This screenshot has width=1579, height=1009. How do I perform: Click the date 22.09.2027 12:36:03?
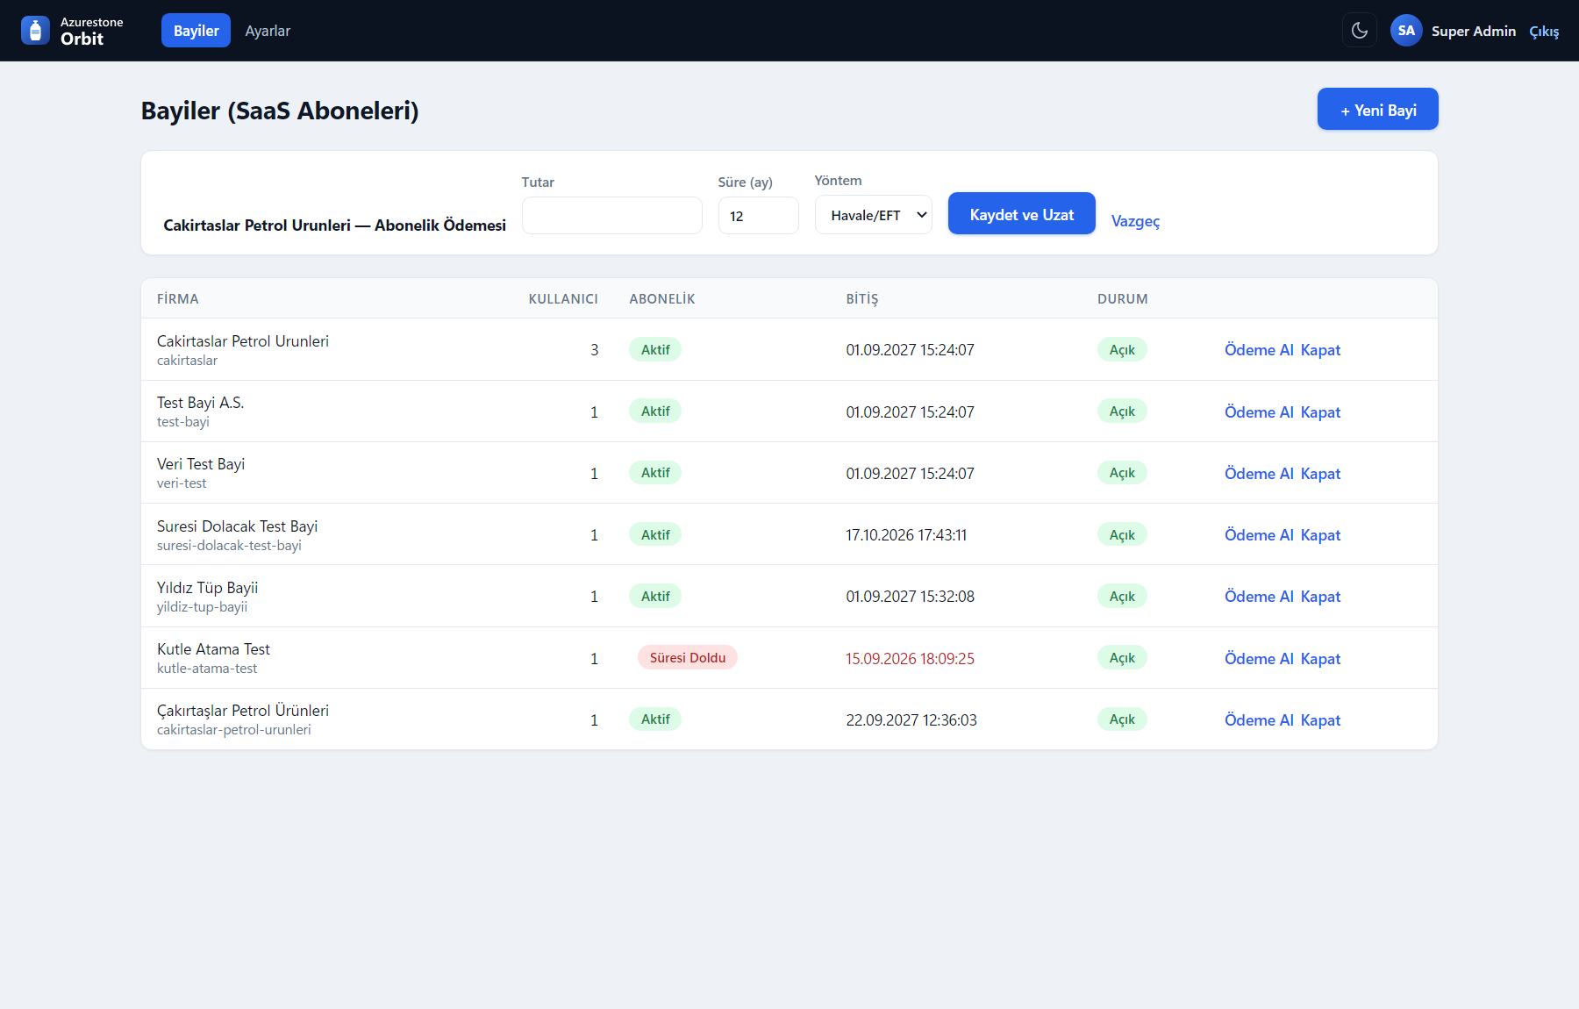tap(911, 720)
